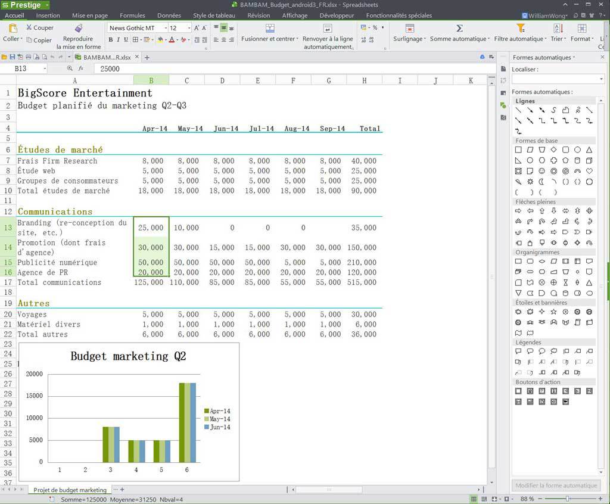Toggle underline formatting
Image resolution: width=610 pixels, height=504 pixels.
tap(126, 40)
